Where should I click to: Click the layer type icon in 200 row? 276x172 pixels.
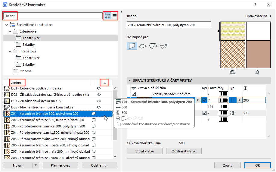(233, 100)
